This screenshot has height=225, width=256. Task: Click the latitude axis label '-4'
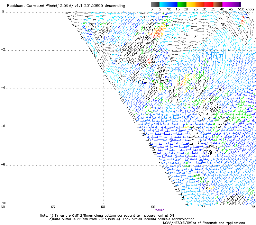pos(3,88)
